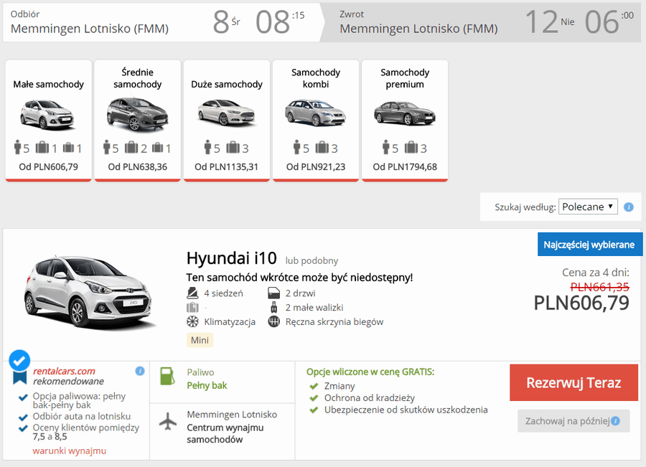Click the small white car image in Małe samochody
This screenshot has height=467, width=646.
click(x=47, y=114)
